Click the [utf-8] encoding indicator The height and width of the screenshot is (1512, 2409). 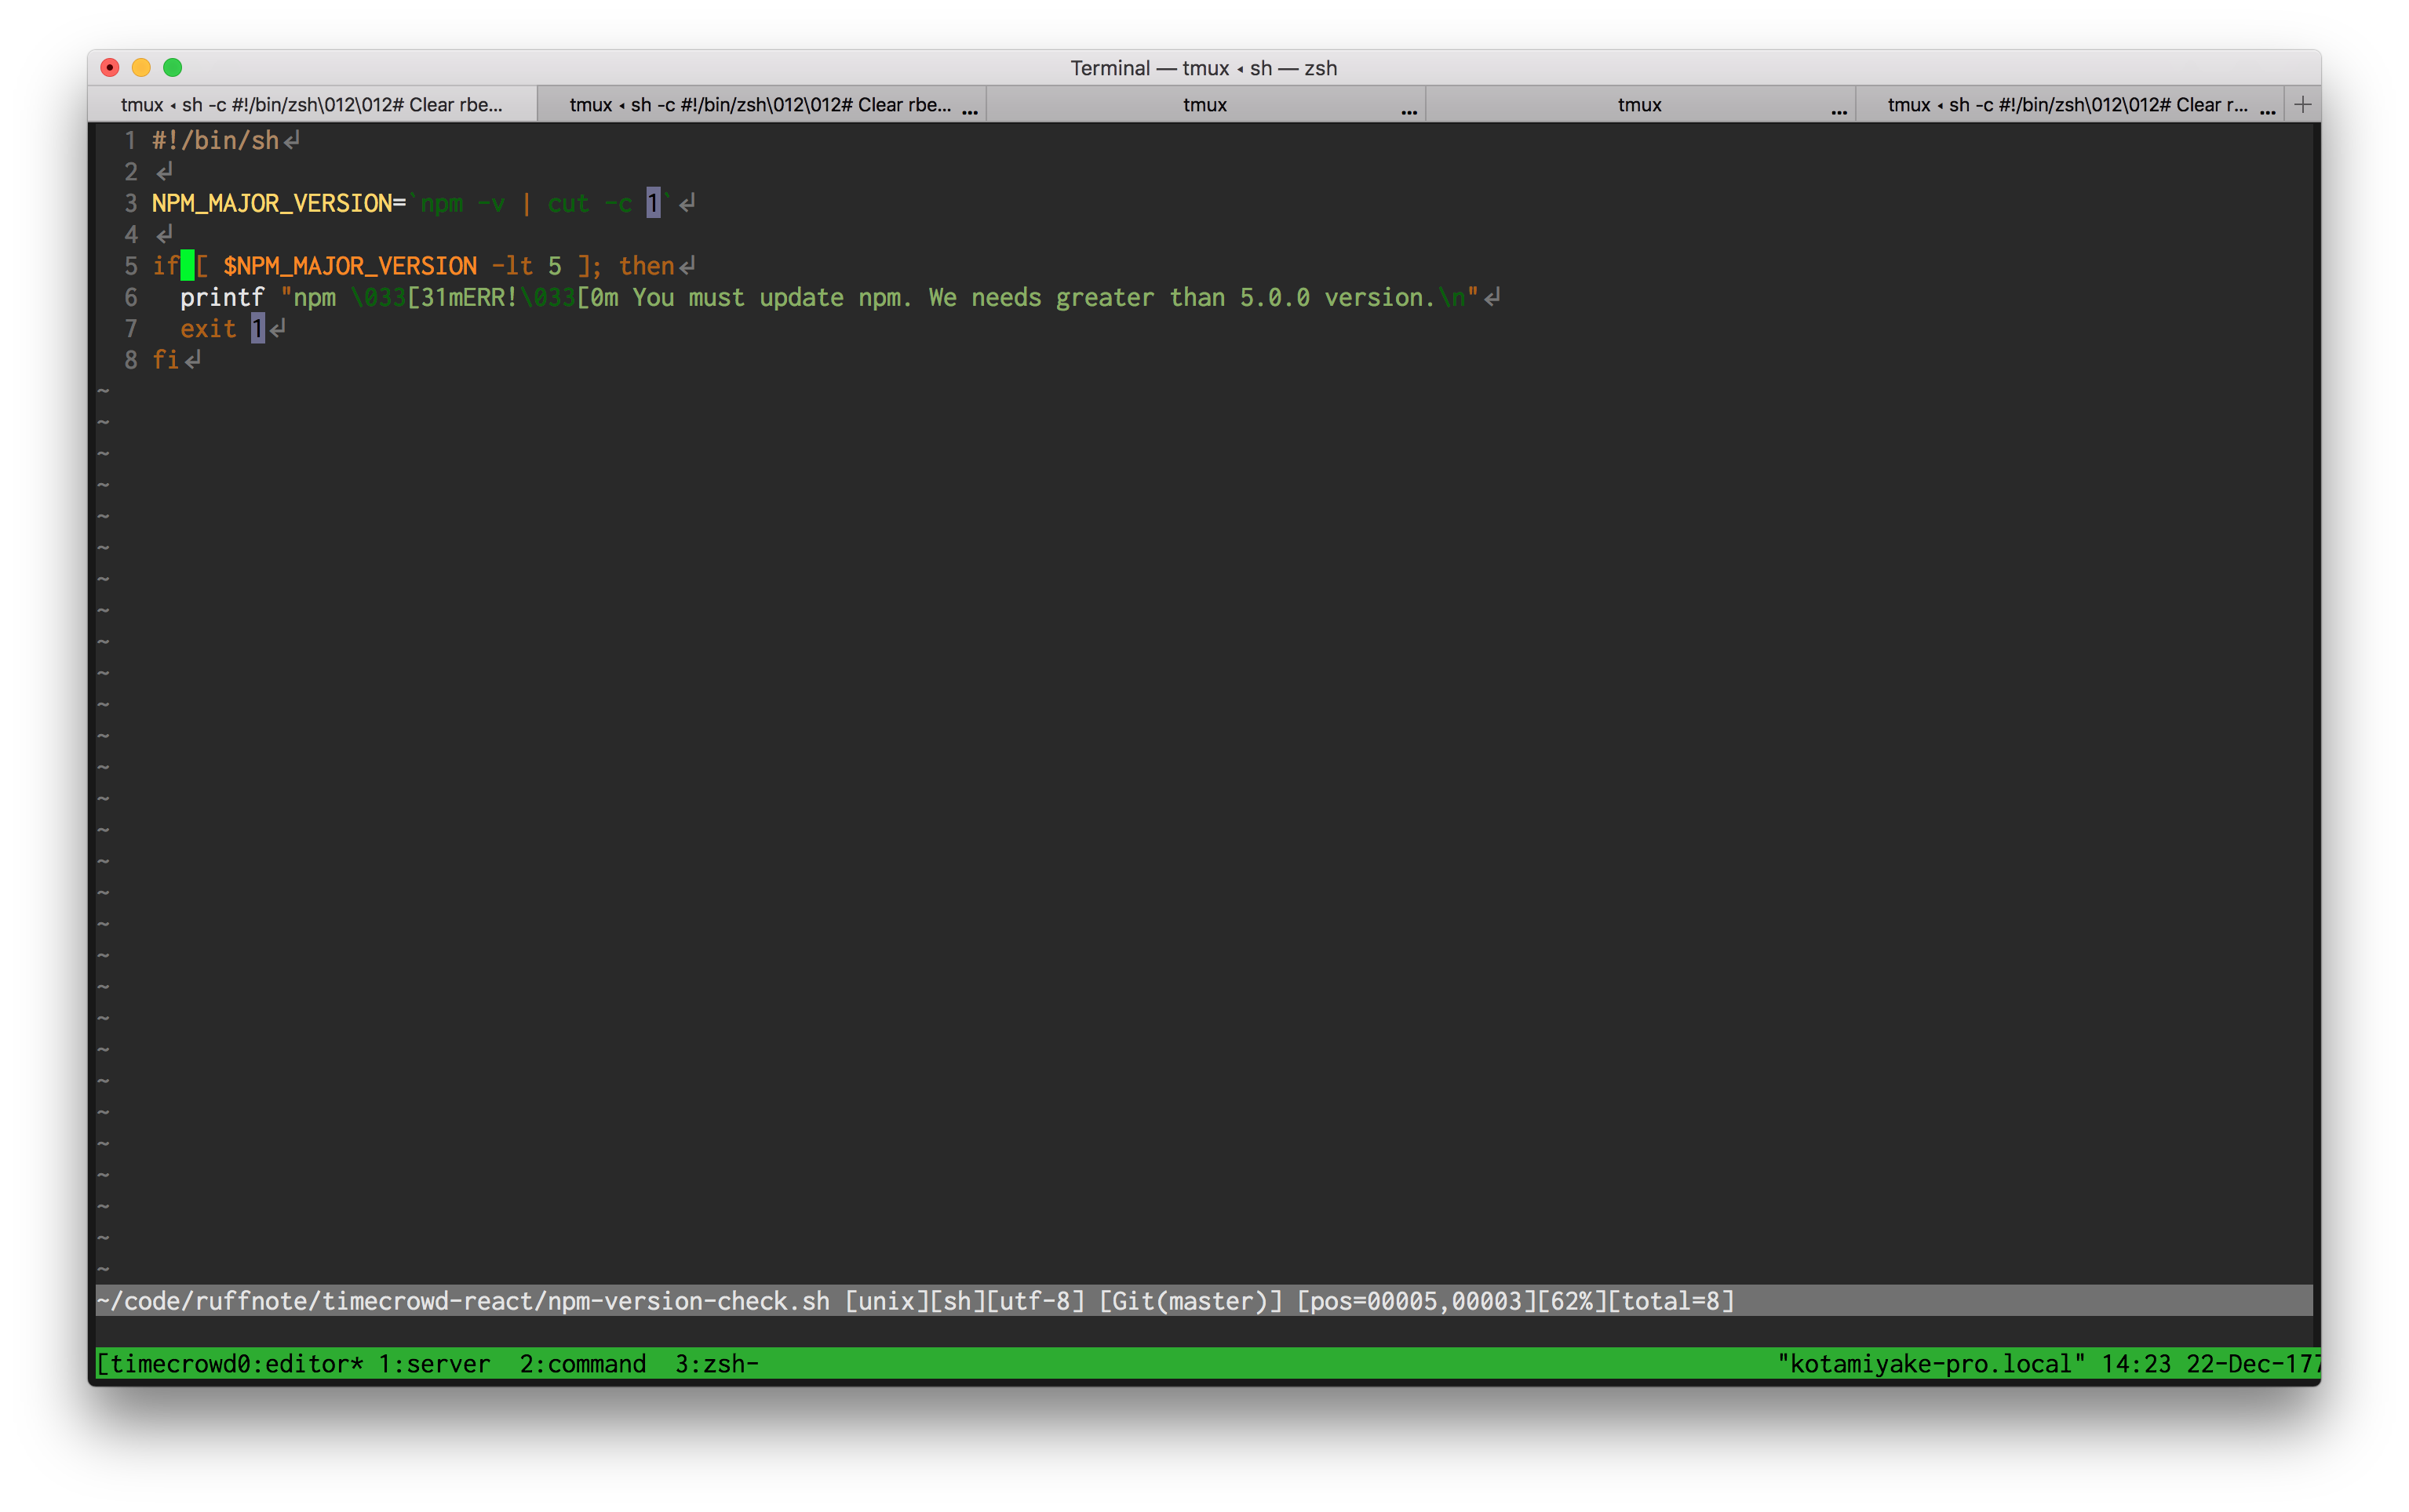tap(1036, 1301)
